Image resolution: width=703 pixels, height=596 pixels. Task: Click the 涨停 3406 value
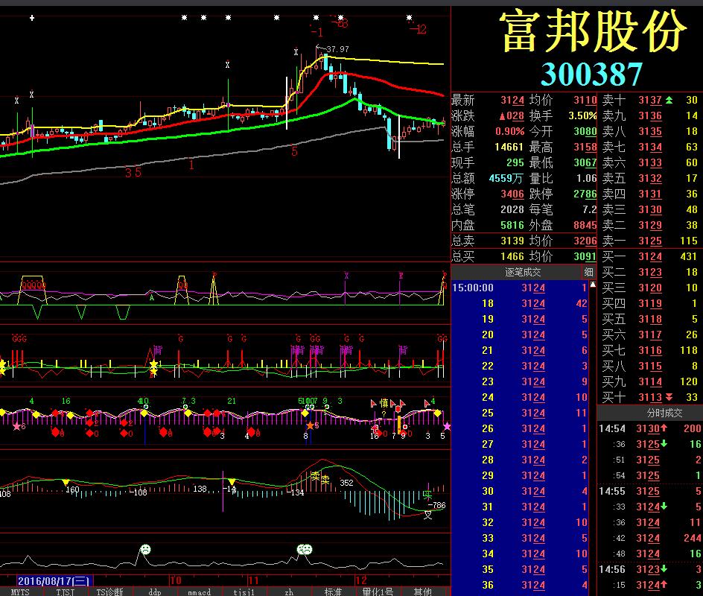(512, 194)
